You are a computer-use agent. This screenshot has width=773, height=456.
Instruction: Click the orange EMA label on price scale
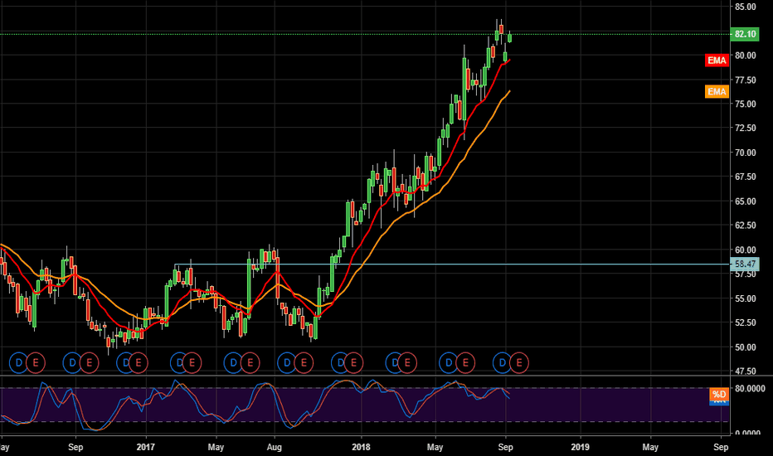tap(717, 92)
